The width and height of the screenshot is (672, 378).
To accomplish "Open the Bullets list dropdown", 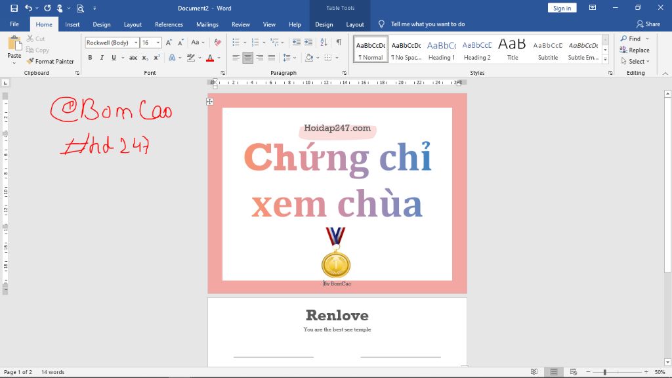I will 245,43.
